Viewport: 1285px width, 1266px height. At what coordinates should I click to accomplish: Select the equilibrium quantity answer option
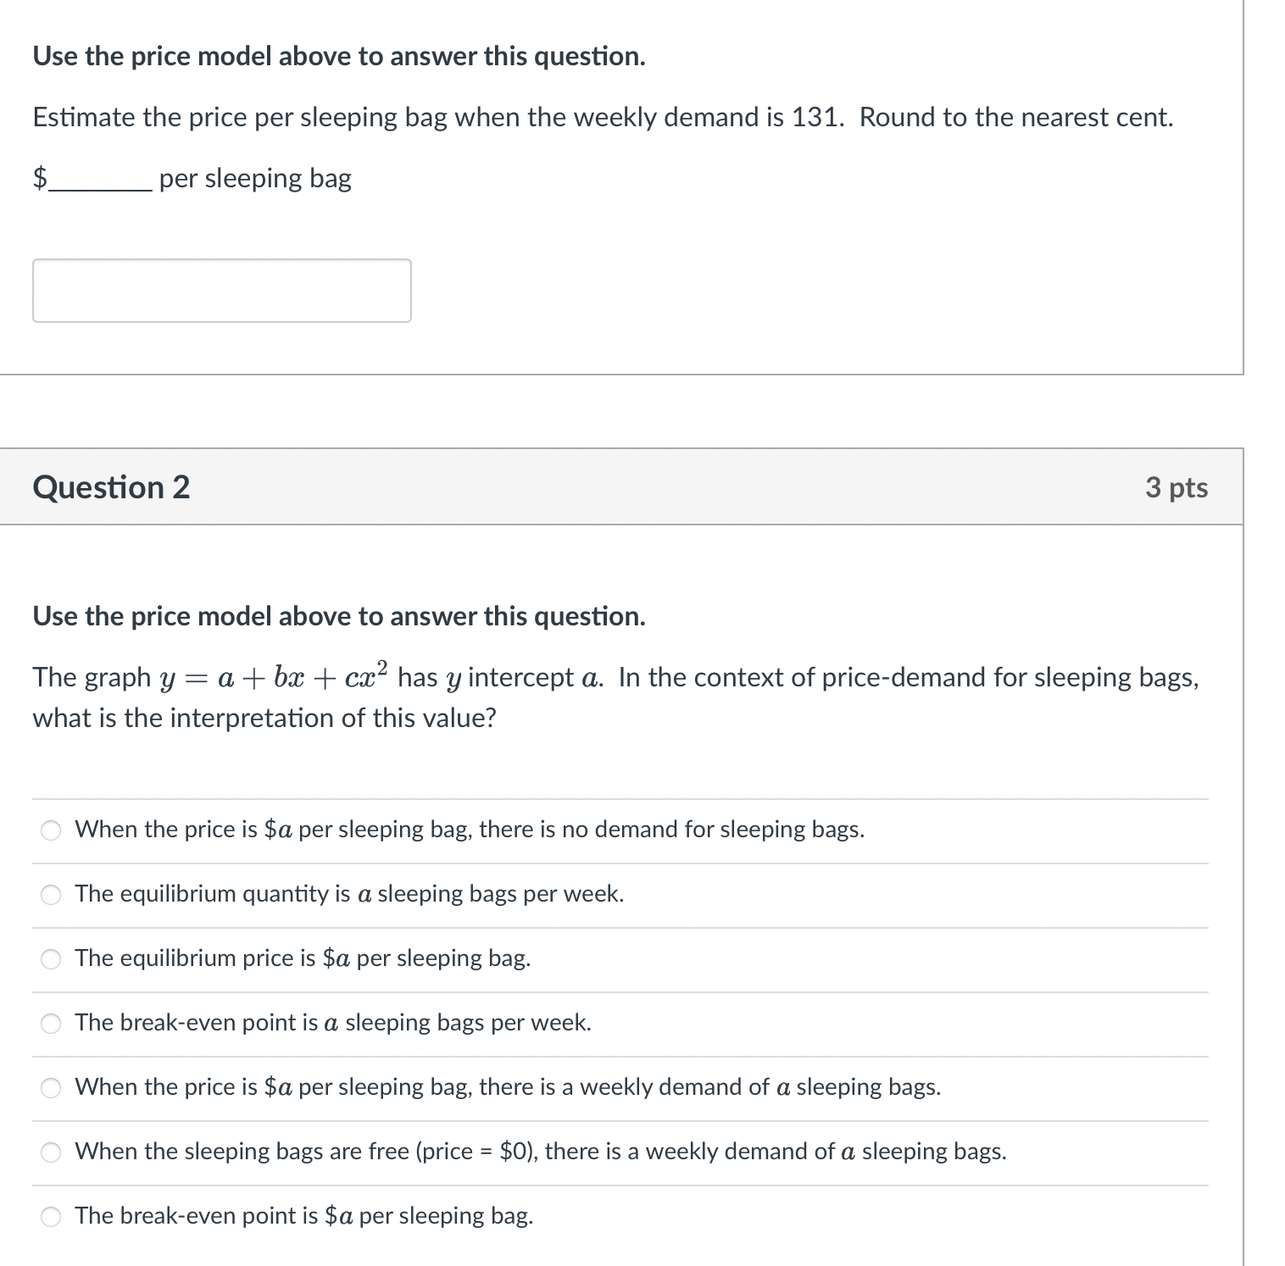pos(50,896)
